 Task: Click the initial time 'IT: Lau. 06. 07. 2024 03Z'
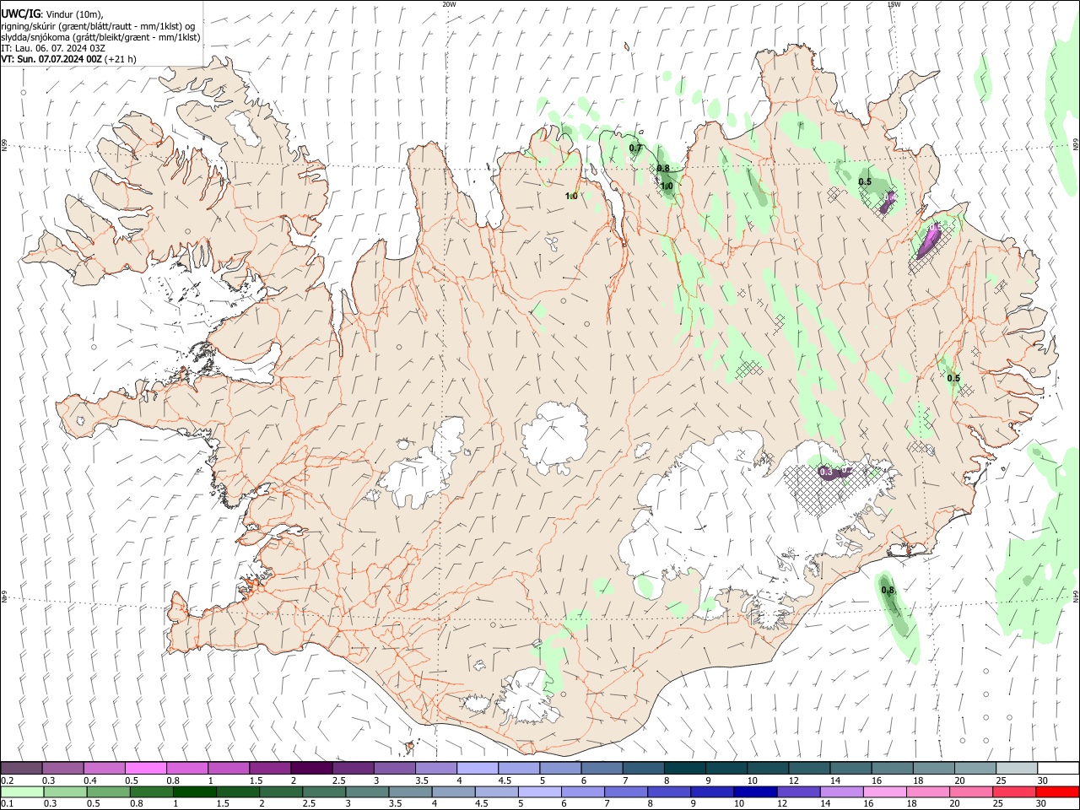pyautogui.click(x=53, y=48)
